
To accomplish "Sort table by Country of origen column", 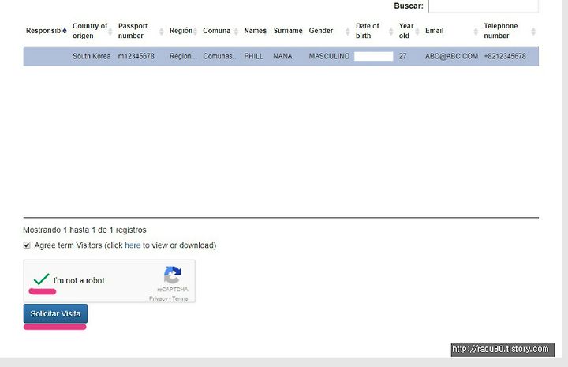I will (x=93, y=31).
